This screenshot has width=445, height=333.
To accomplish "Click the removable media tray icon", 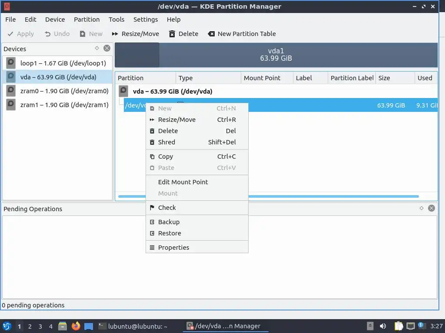I will click(x=370, y=326).
